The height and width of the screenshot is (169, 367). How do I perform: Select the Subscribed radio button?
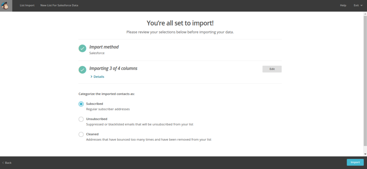(81, 104)
